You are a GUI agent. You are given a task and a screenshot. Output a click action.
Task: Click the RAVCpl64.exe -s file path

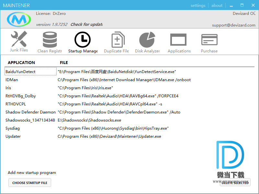pos(110,104)
